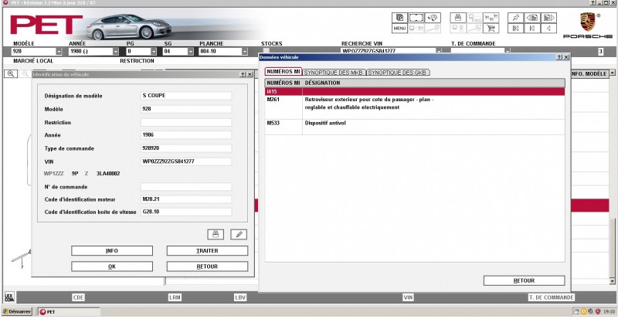Screen dimensions: 618x319
Task: Click the Désignation de modèle field
Action: point(186,96)
